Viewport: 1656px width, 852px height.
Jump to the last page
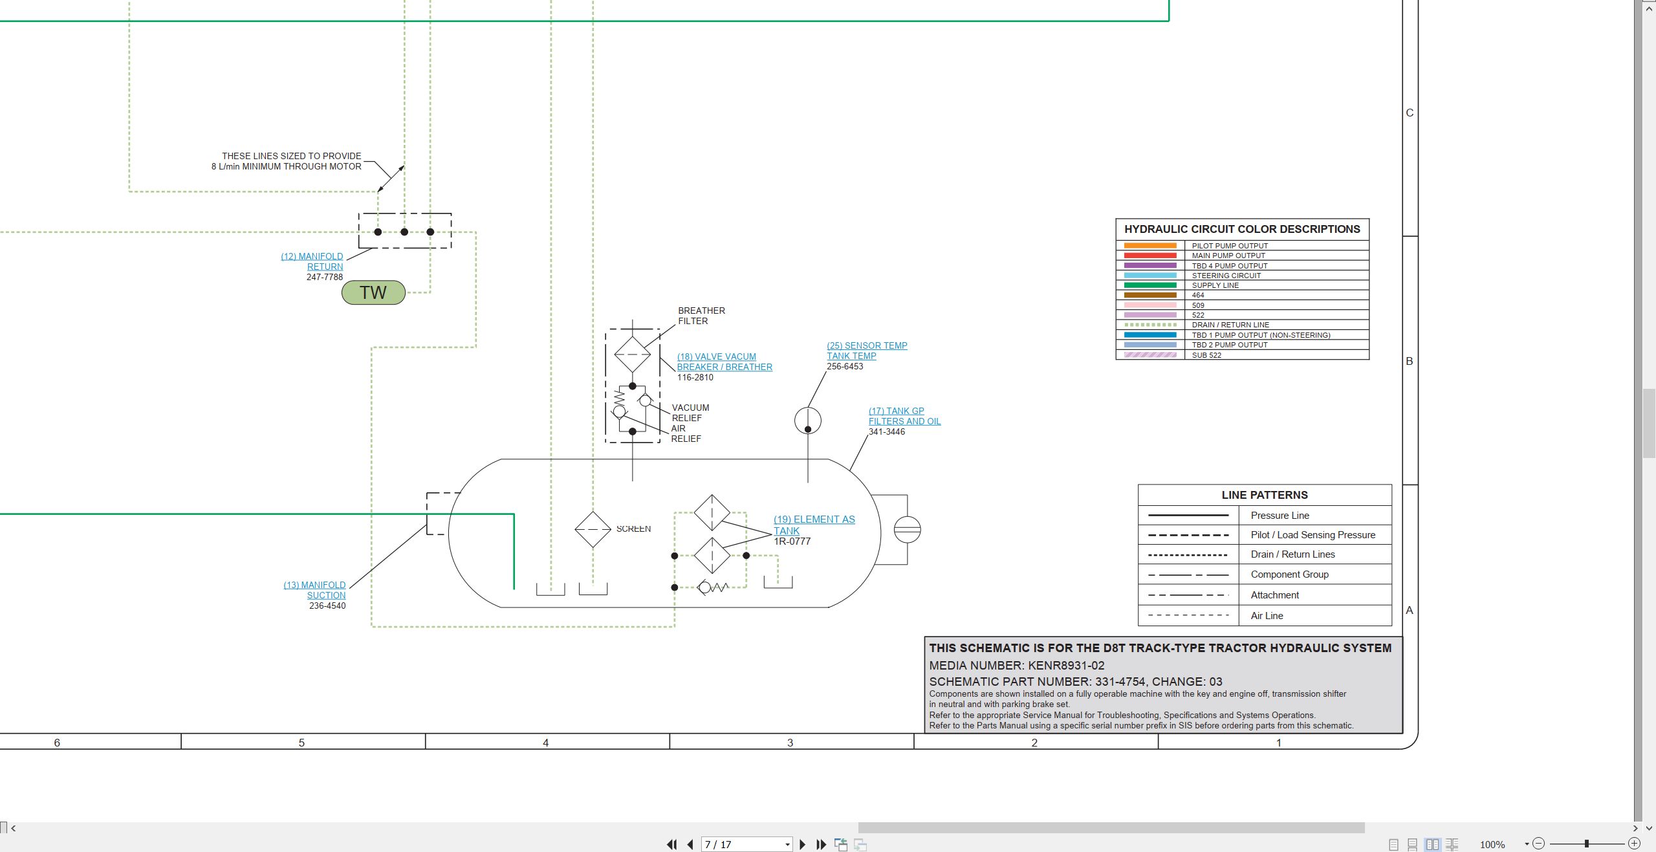(822, 844)
